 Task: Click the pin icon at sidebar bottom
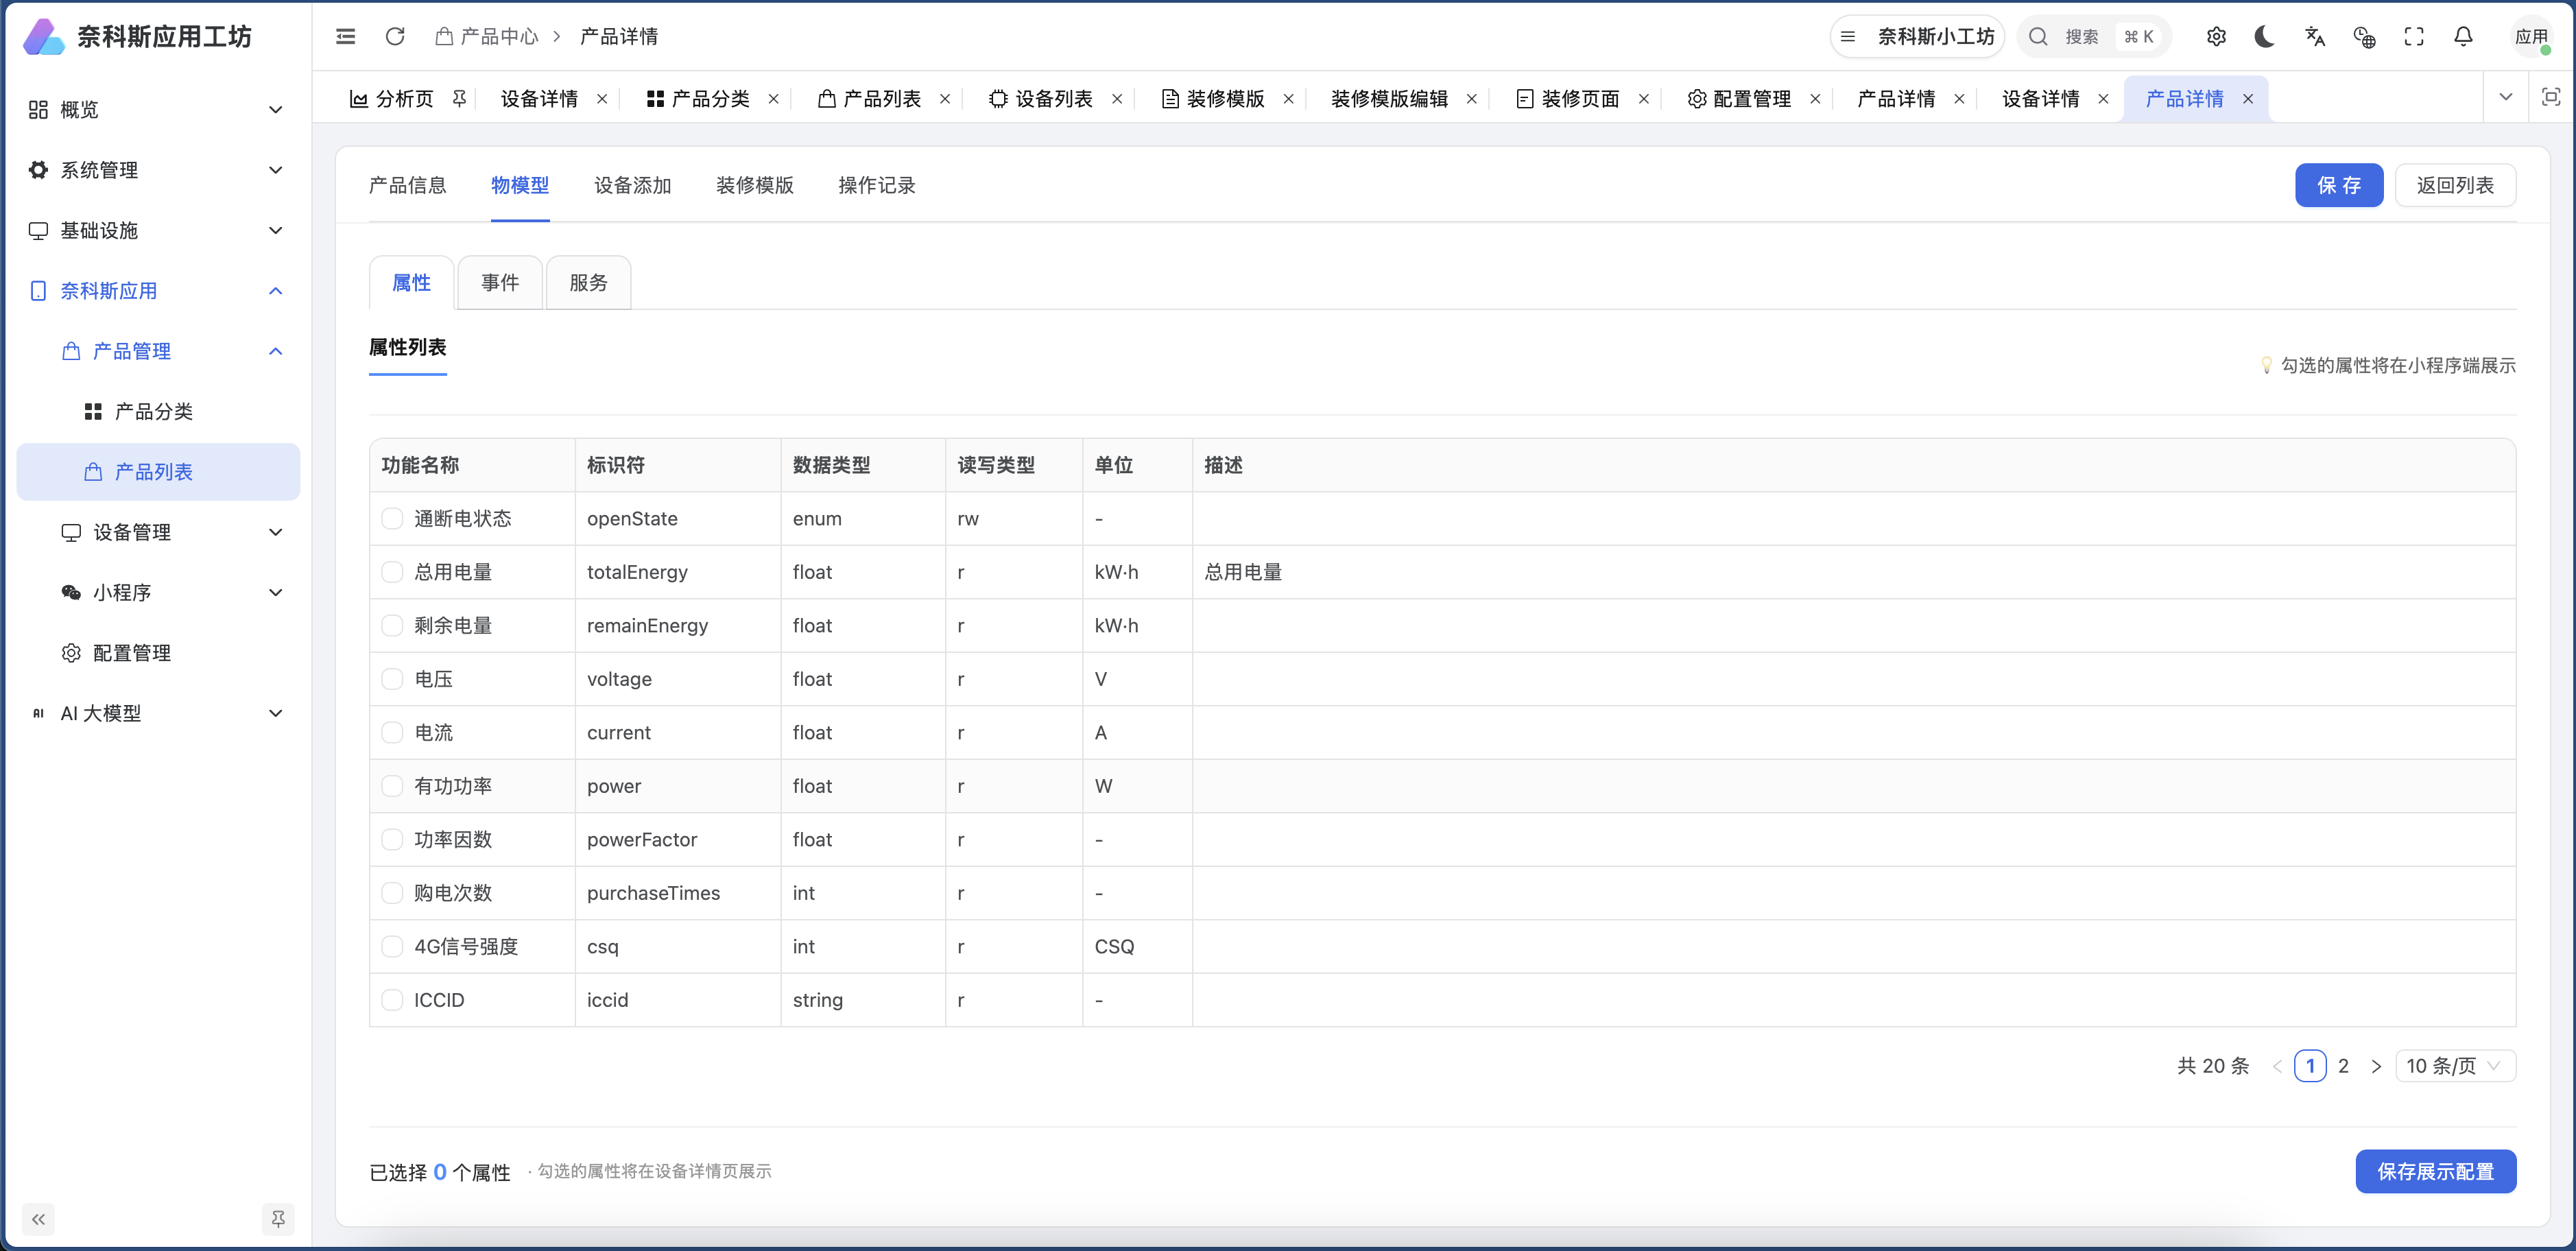(x=278, y=1218)
